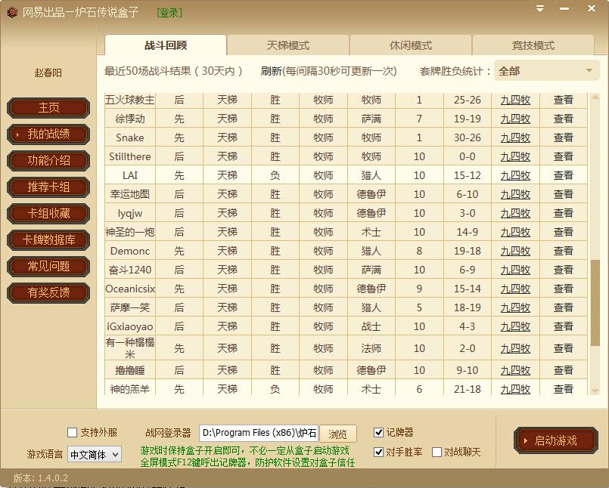Click 刷新 to refresh battle results
This screenshot has width=609, height=488.
(271, 71)
